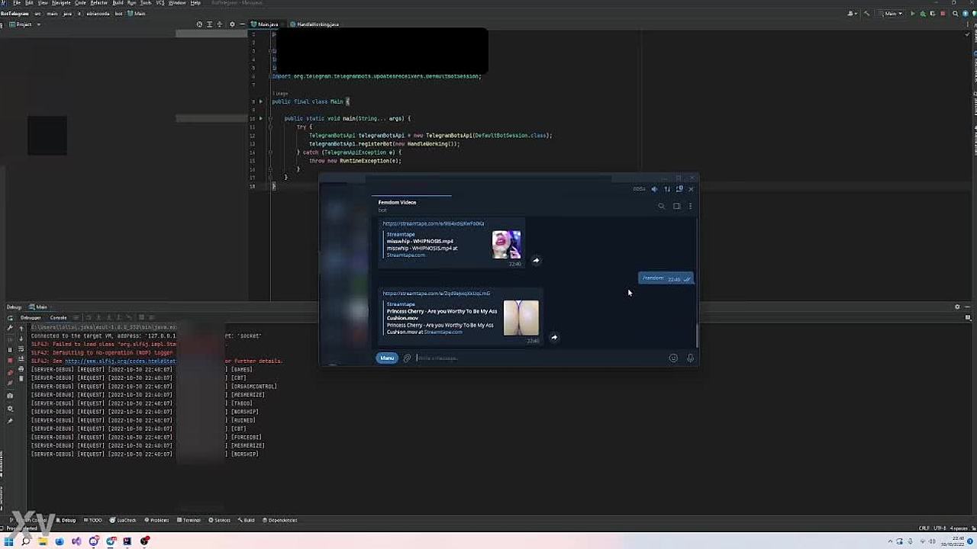Click the Telegram chat search icon
The height and width of the screenshot is (549, 977).
661,206
